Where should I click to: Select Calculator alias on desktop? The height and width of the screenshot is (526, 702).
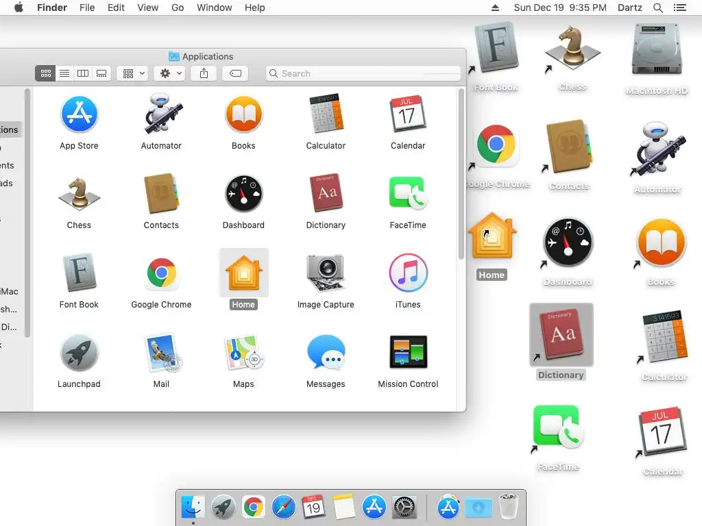click(x=665, y=336)
